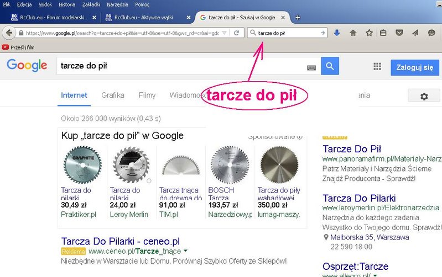Image resolution: width=442 pixels, height=277 pixels.
Task: Open the Plik menu
Action: coord(7,4)
